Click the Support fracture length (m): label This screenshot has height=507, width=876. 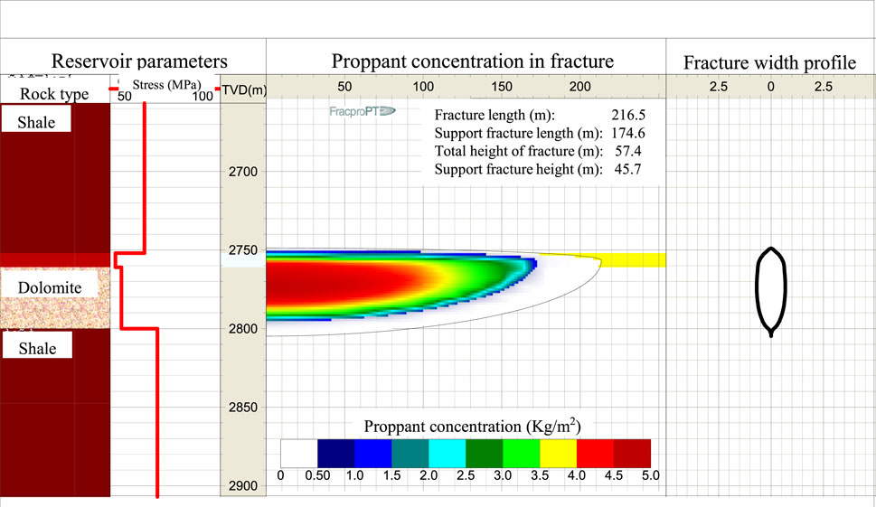[518, 133]
